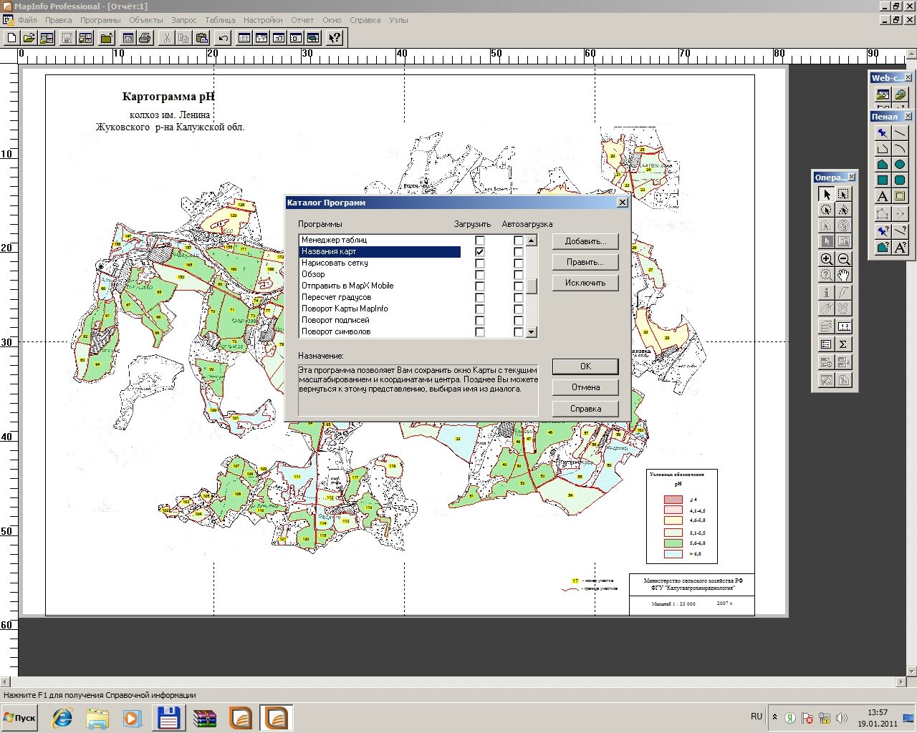This screenshot has height=733, width=917.
Task: Click the Отмена button
Action: [x=585, y=387]
